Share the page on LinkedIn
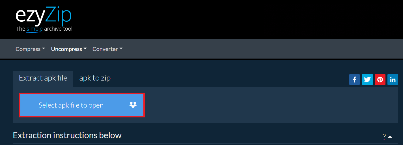This screenshot has width=403, height=145. [393, 80]
